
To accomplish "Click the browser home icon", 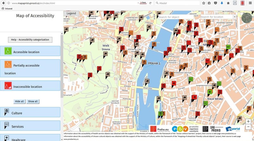I will tap(228, 3).
